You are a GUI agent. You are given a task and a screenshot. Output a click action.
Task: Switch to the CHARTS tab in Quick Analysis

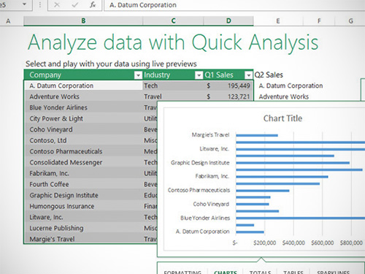pyautogui.click(x=226, y=272)
